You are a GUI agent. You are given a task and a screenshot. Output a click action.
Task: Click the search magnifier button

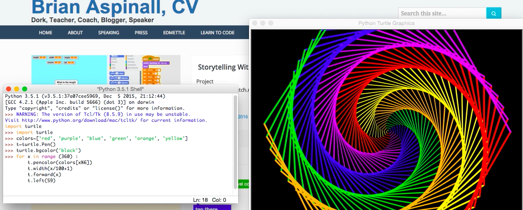click(x=493, y=13)
